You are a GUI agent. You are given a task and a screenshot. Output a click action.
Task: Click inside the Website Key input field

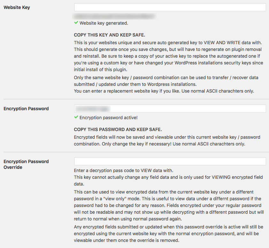(170, 7)
